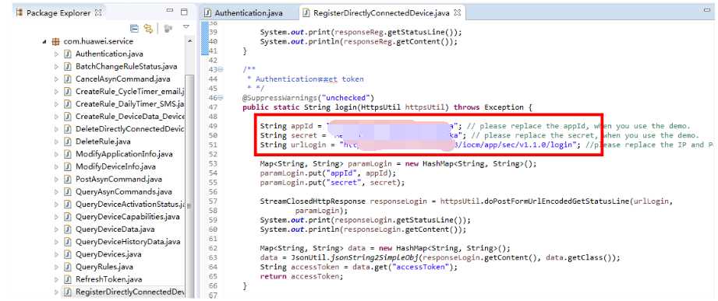This screenshot has height=301, width=718.
Task: Expand DeleteRule.java tree node
Action: pos(56,142)
